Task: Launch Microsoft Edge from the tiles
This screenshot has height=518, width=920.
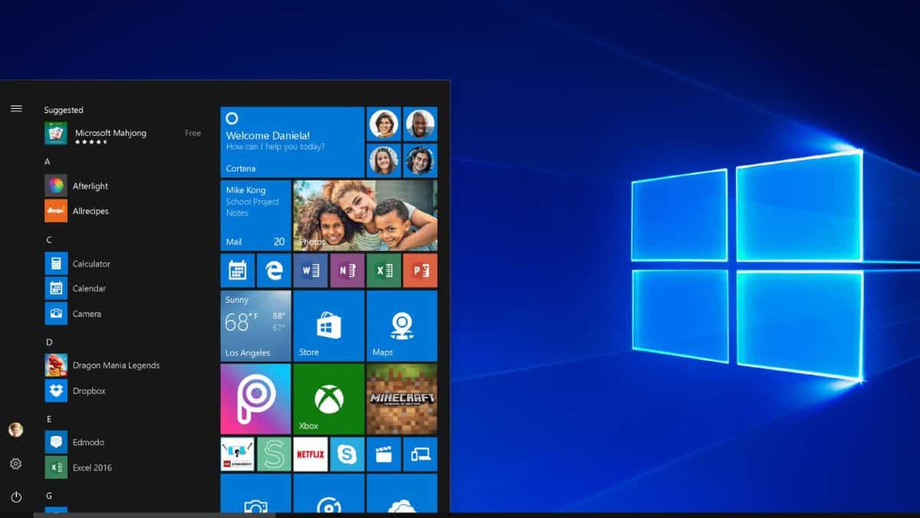Action: coord(274,270)
